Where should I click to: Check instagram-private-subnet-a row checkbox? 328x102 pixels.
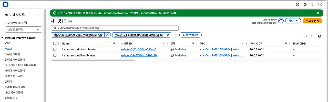point(55,49)
